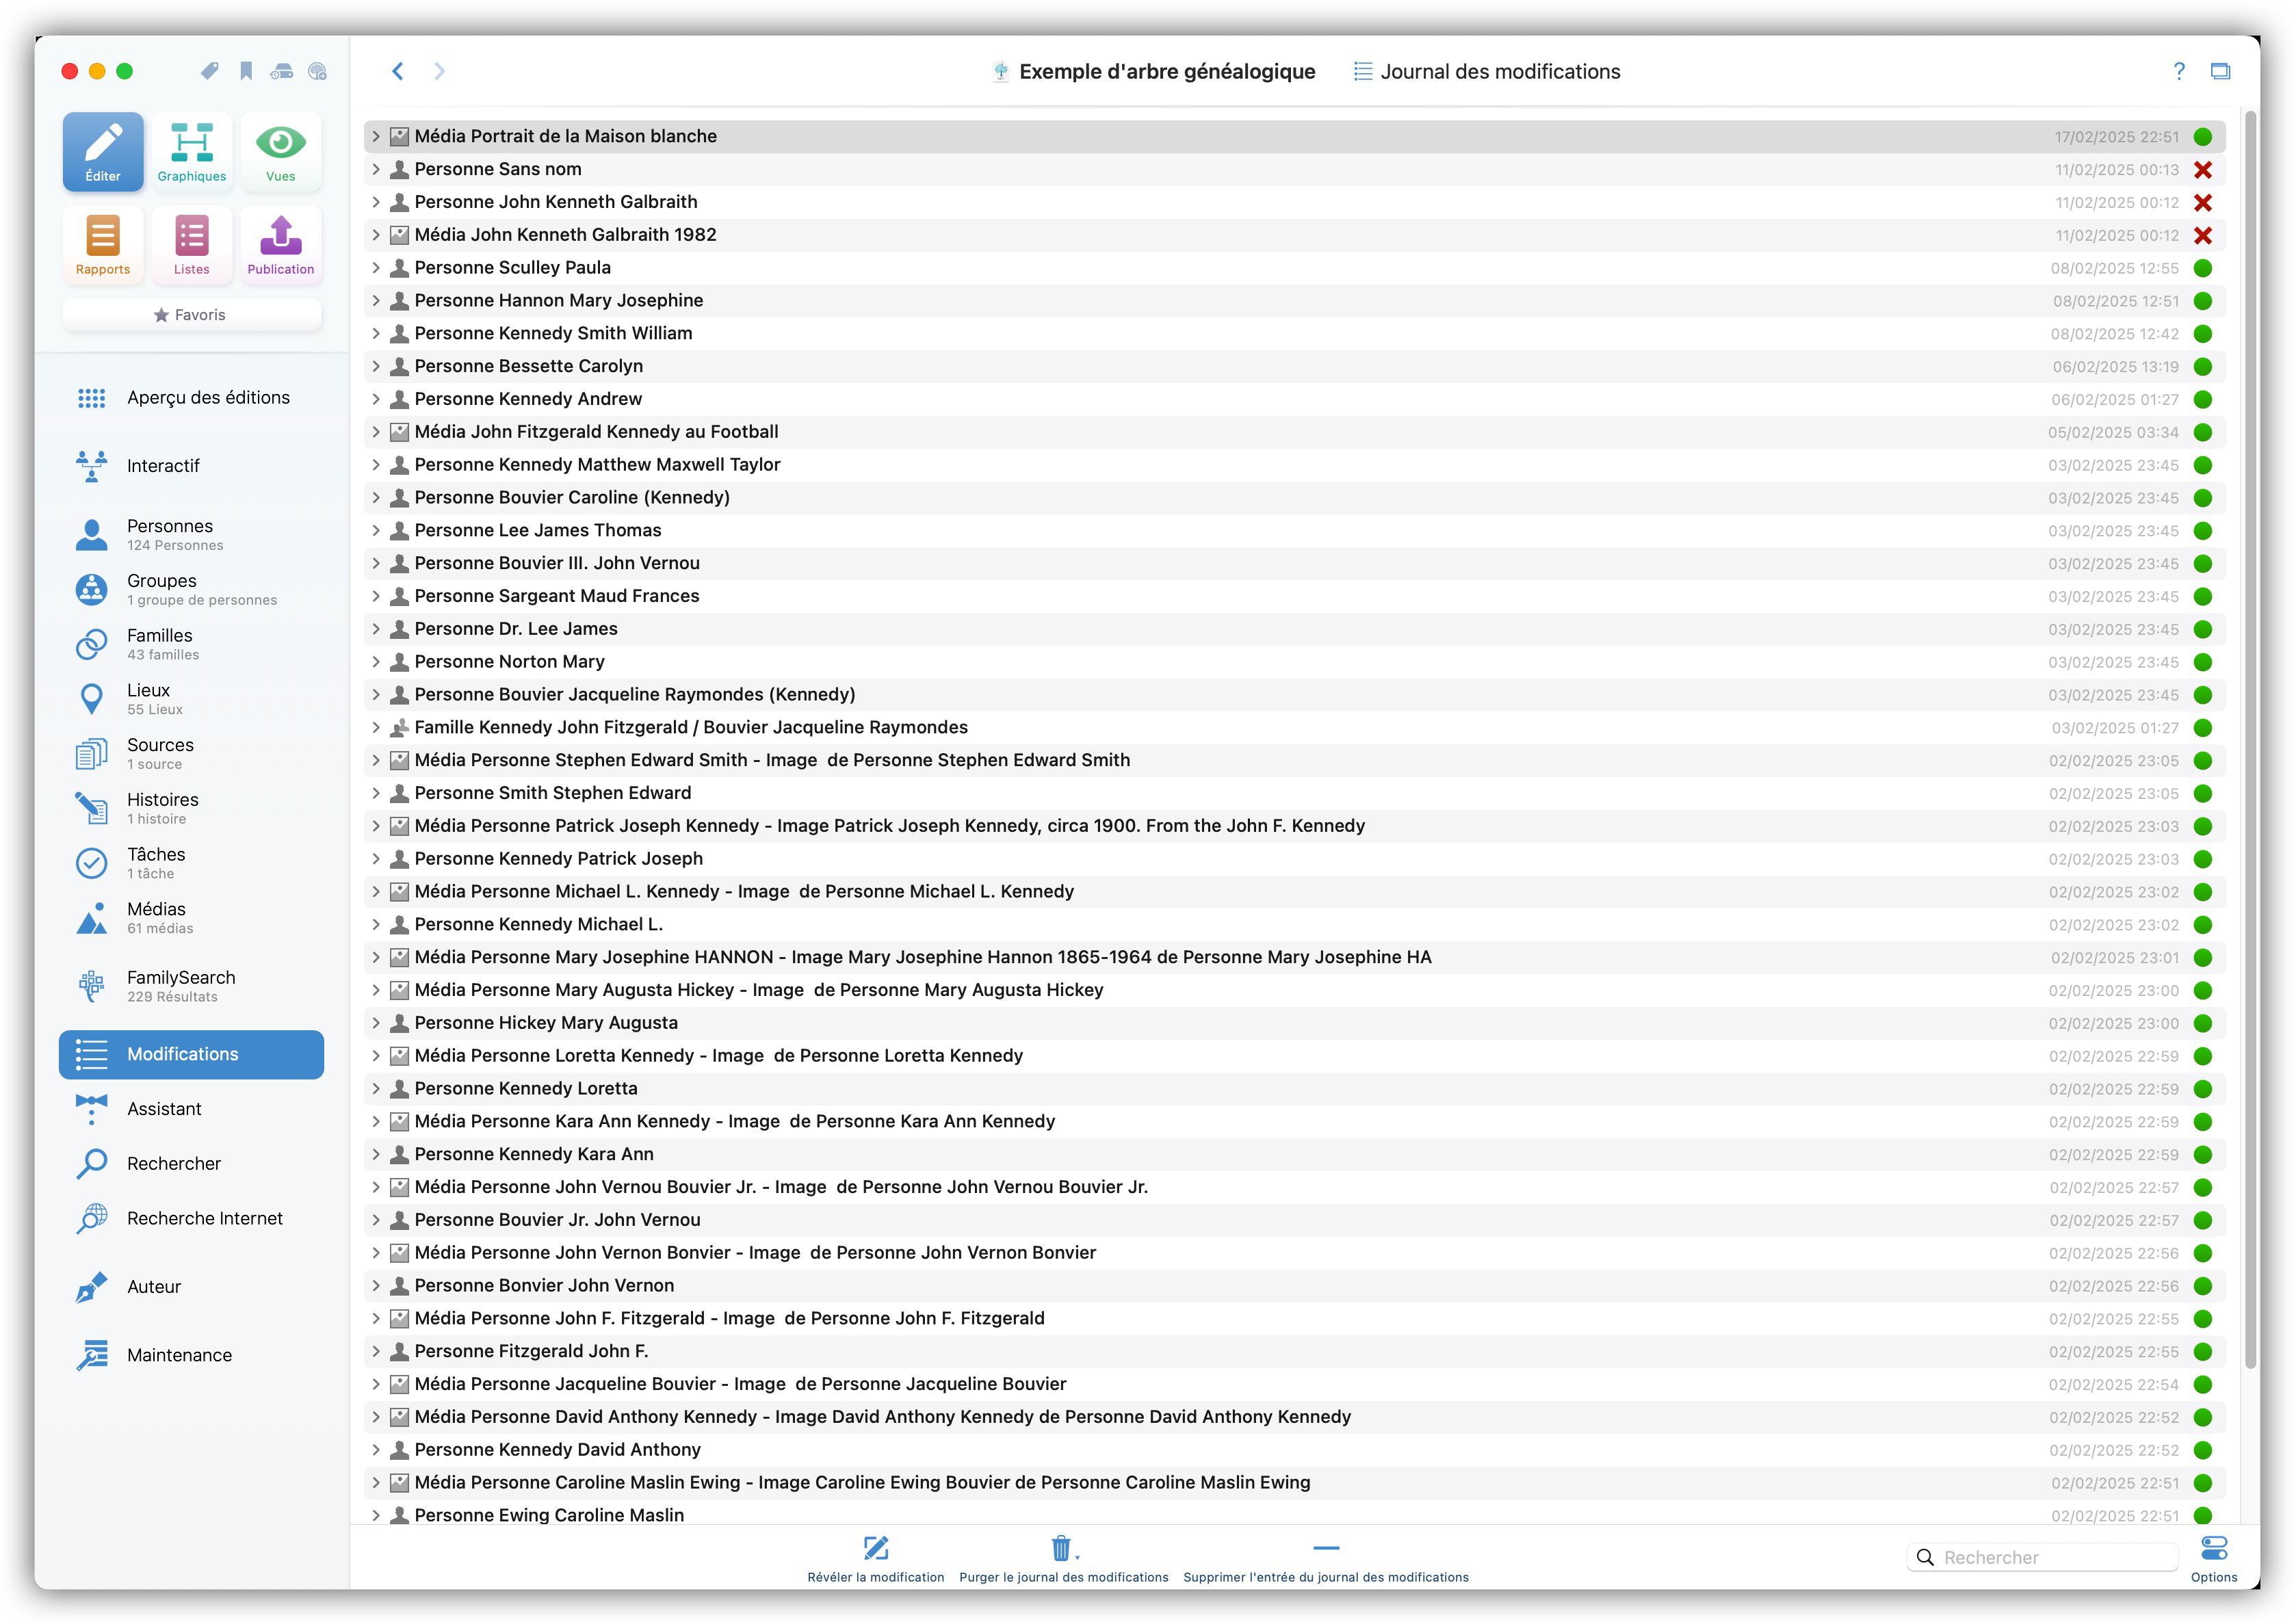
Task: Select Personne Kennedy Loretta row
Action: (1295, 1089)
